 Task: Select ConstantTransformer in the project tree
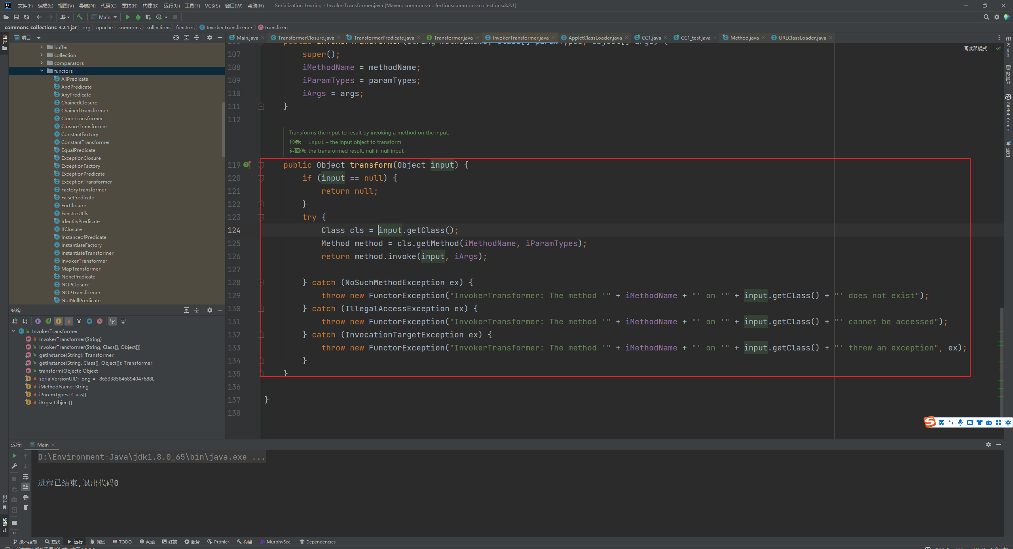click(85, 142)
